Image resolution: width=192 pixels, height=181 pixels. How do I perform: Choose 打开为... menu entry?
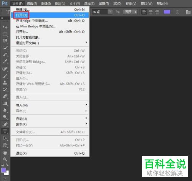coord(50,32)
